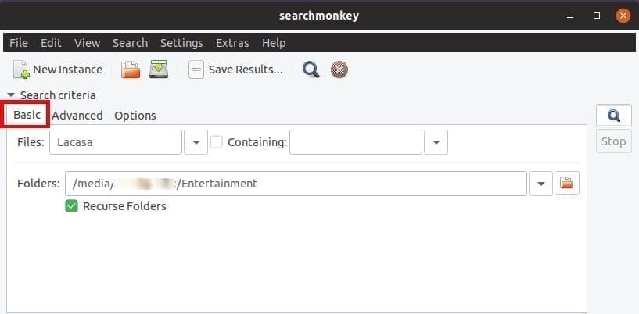Expand the Files dropdown arrow

(196, 142)
